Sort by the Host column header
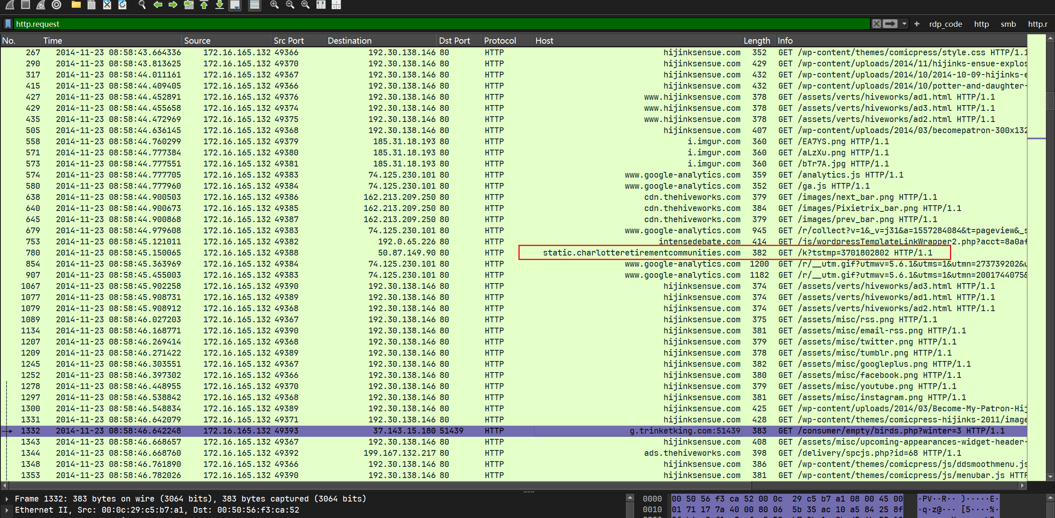The image size is (1055, 518). pos(637,40)
